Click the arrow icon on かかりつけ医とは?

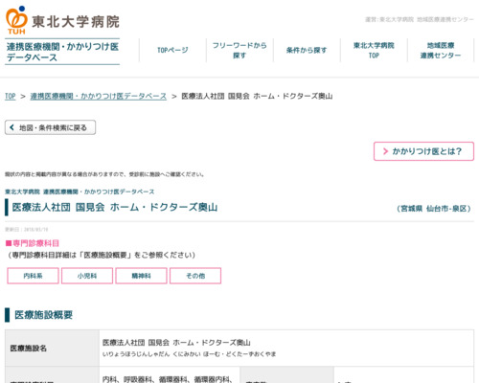point(385,151)
